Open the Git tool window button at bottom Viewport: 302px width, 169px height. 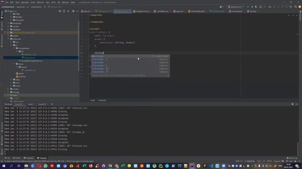click(8, 158)
